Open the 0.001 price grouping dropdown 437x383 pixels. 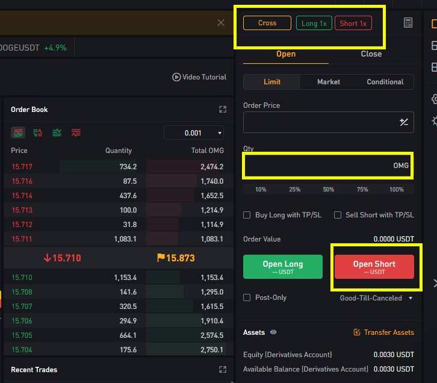tap(194, 133)
